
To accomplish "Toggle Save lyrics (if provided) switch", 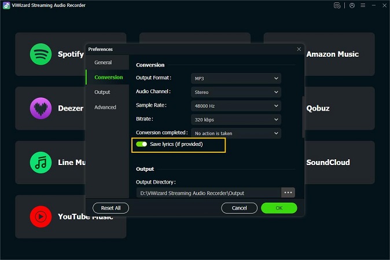I will click(142, 144).
